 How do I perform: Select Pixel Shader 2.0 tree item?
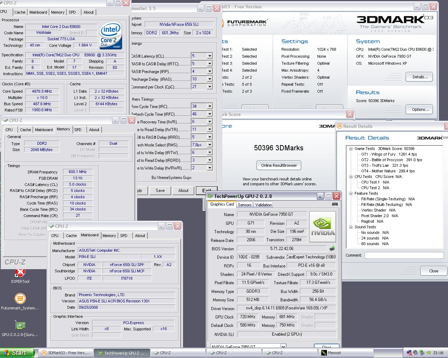379,216
